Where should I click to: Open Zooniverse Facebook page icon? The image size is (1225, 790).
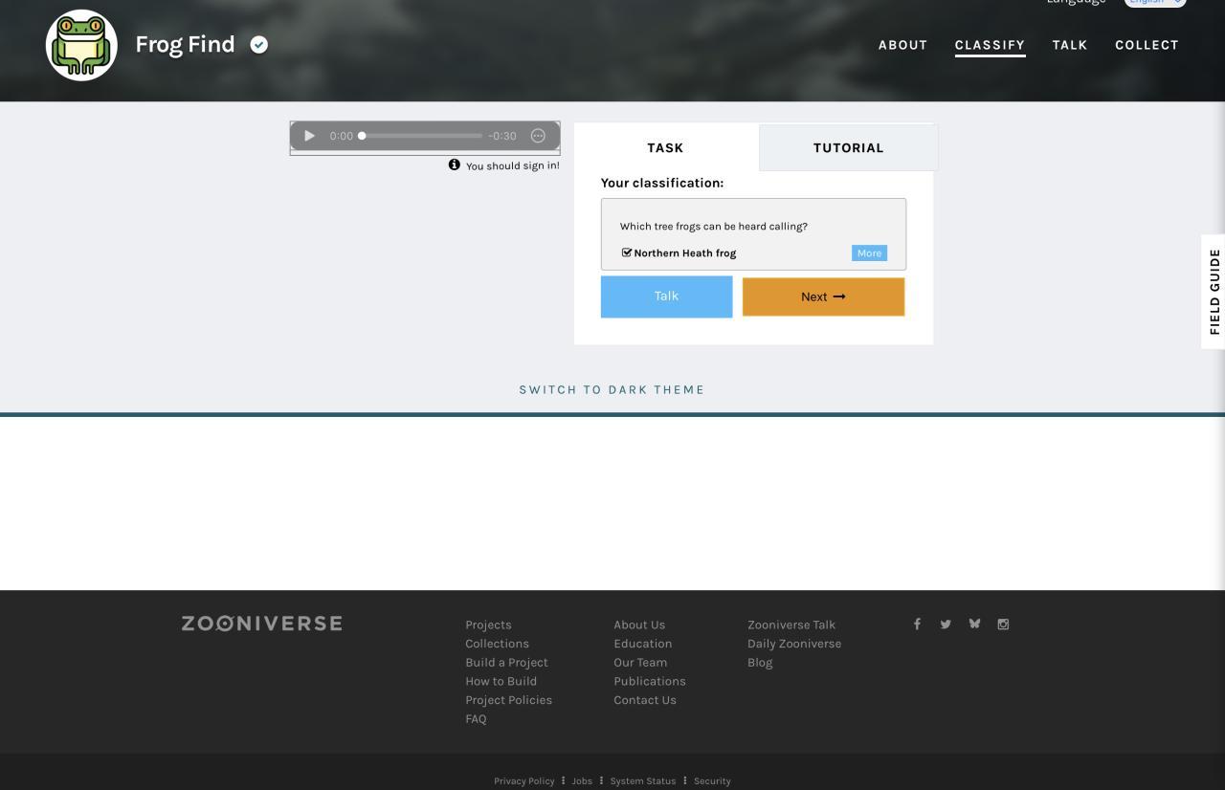point(917,624)
